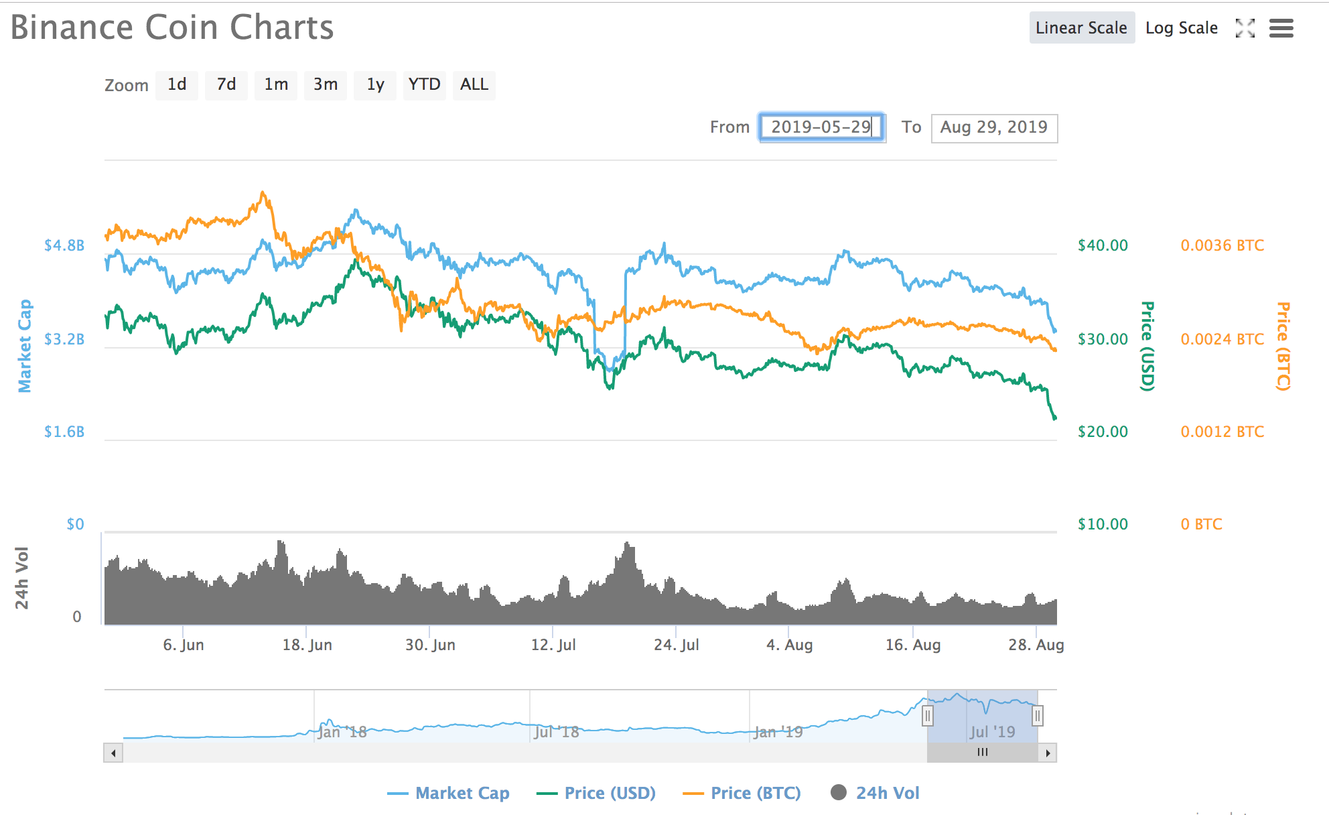1329x815 pixels.
Task: Toggle Price (BTC) series in legend
Action: (x=742, y=793)
